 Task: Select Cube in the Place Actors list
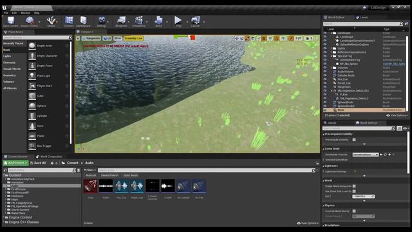click(x=49, y=96)
